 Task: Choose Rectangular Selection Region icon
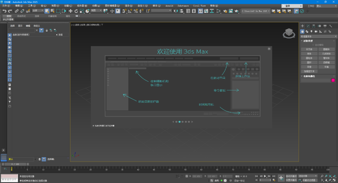click(x=58, y=11)
